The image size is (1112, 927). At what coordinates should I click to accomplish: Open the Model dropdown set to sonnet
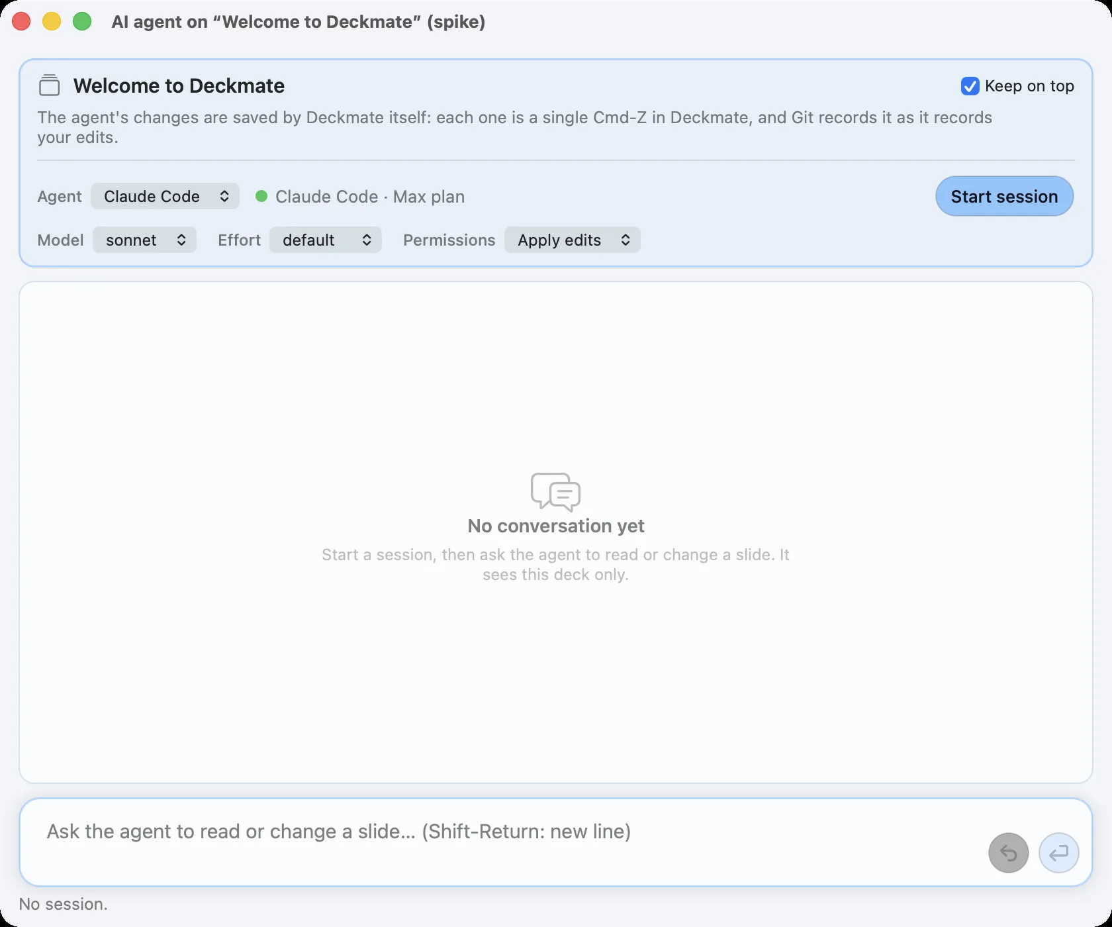(144, 240)
